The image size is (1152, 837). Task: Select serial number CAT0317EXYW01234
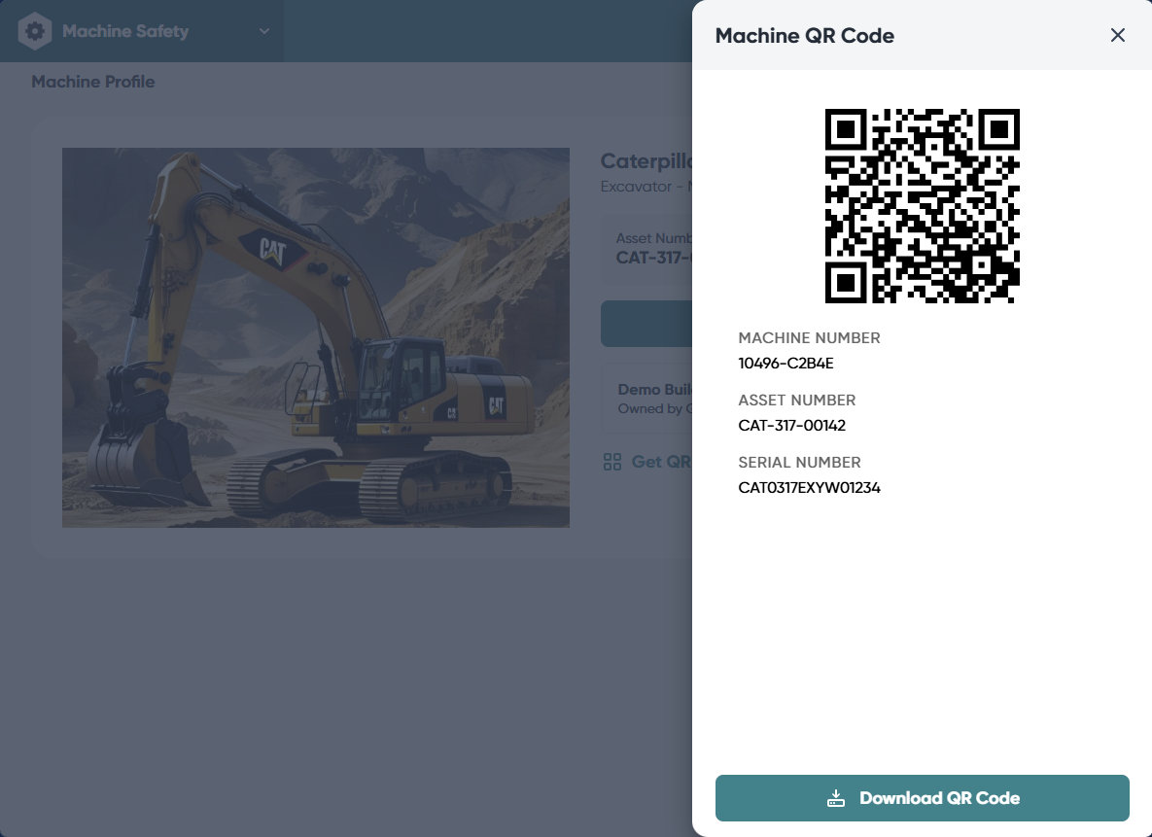pyautogui.click(x=809, y=488)
